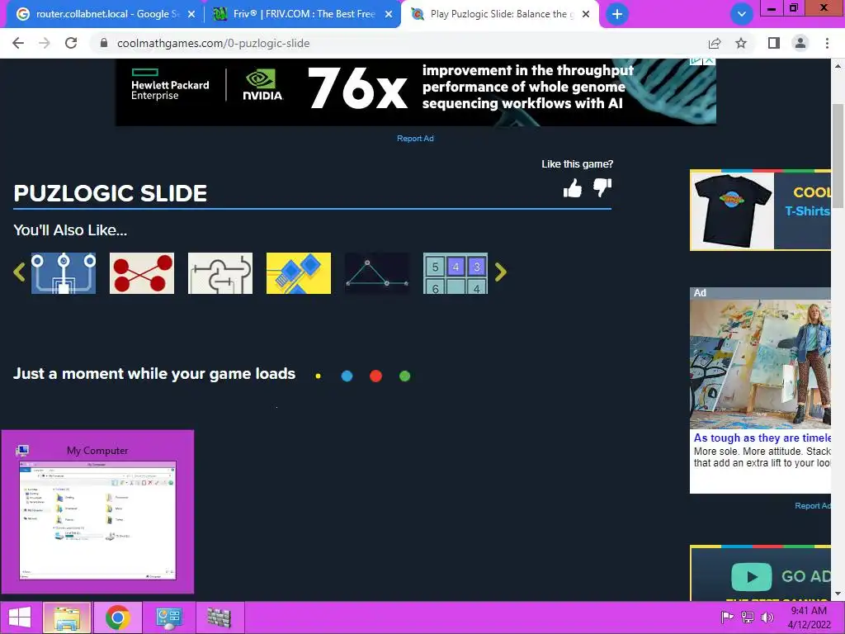Open the Cool T-Shirts promo
The image size is (845, 634).
tap(760, 210)
